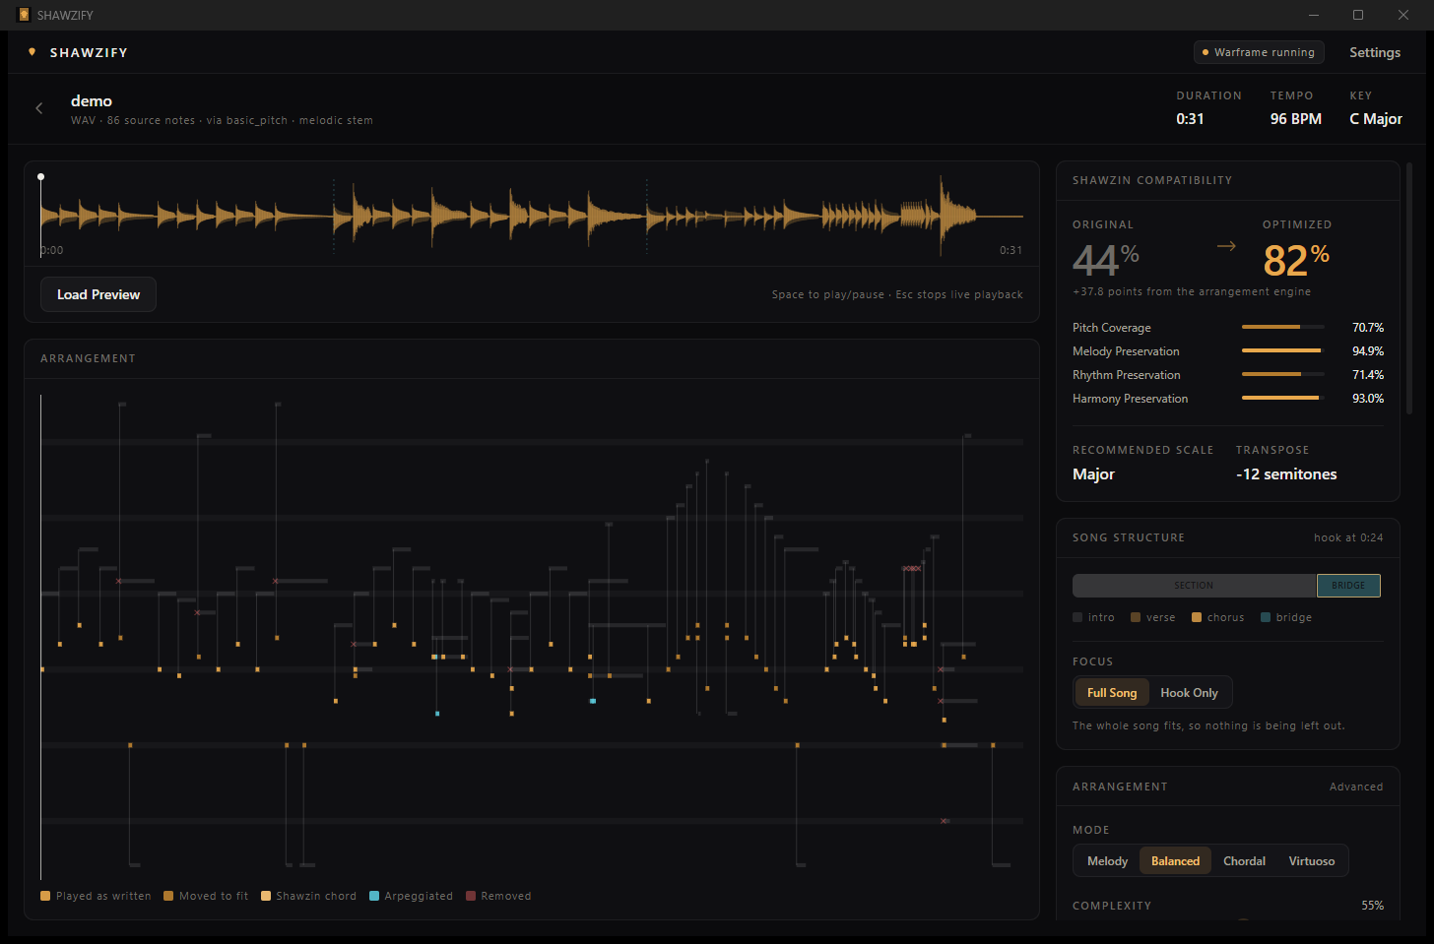
Task: Minimize the Shawzify window
Action: tap(1314, 15)
